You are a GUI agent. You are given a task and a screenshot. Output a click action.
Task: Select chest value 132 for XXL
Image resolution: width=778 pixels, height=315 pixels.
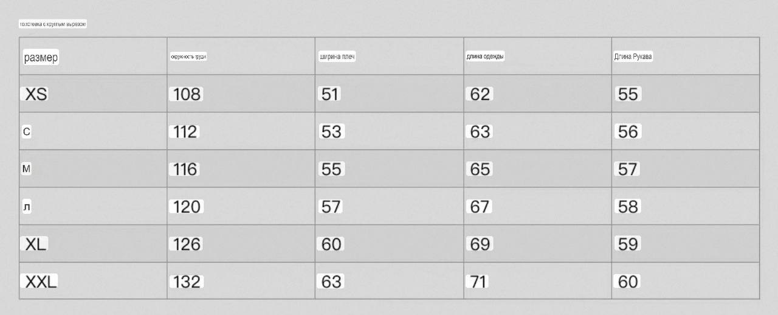click(187, 282)
